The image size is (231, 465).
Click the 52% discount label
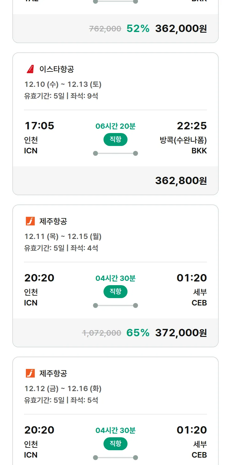[138, 29]
